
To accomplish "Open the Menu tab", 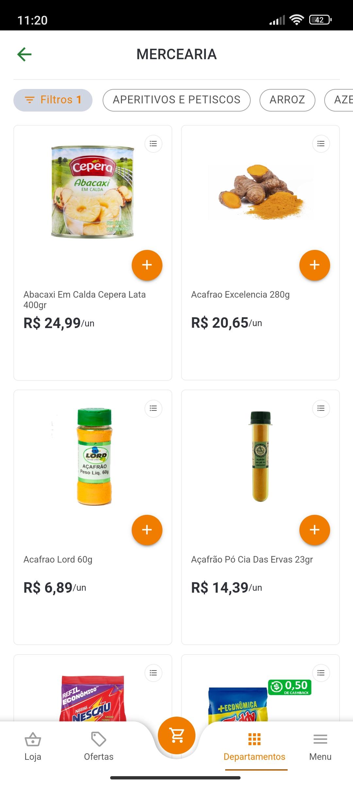I will click(x=320, y=746).
